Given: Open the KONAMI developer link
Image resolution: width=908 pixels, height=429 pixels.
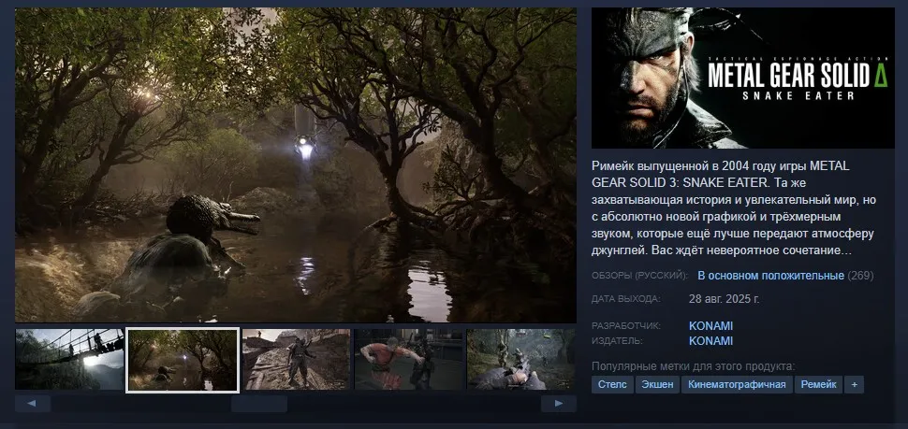Looking at the screenshot, I should coord(710,326).
